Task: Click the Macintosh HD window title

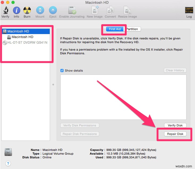Action: coord(97,2)
